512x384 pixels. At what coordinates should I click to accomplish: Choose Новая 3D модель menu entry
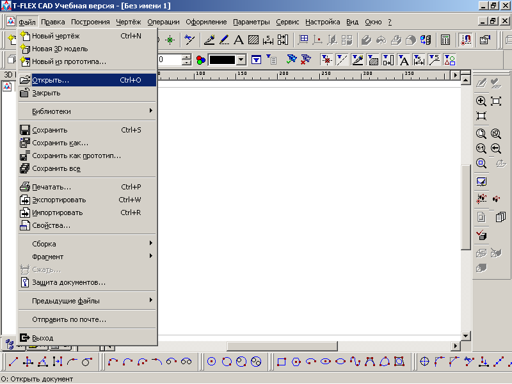point(87,49)
